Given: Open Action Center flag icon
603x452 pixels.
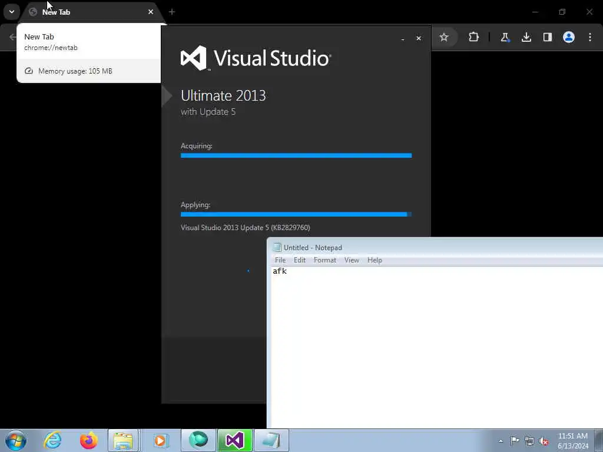Looking at the screenshot, I should (x=515, y=441).
